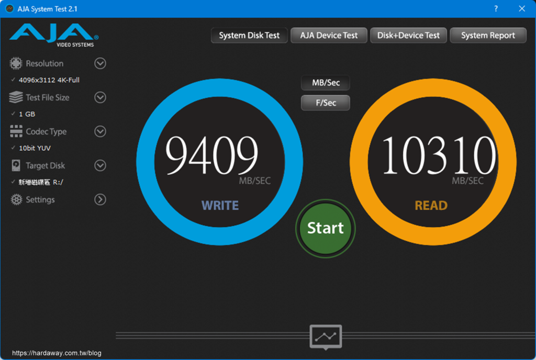
Task: Switch to System Disk Test tab
Action: pos(249,35)
